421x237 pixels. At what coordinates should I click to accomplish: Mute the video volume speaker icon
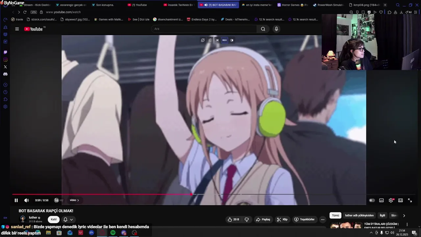27,200
